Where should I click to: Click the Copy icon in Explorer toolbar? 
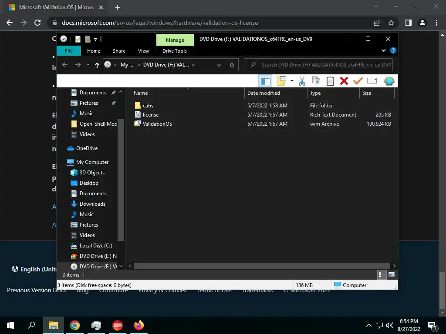[316, 81]
